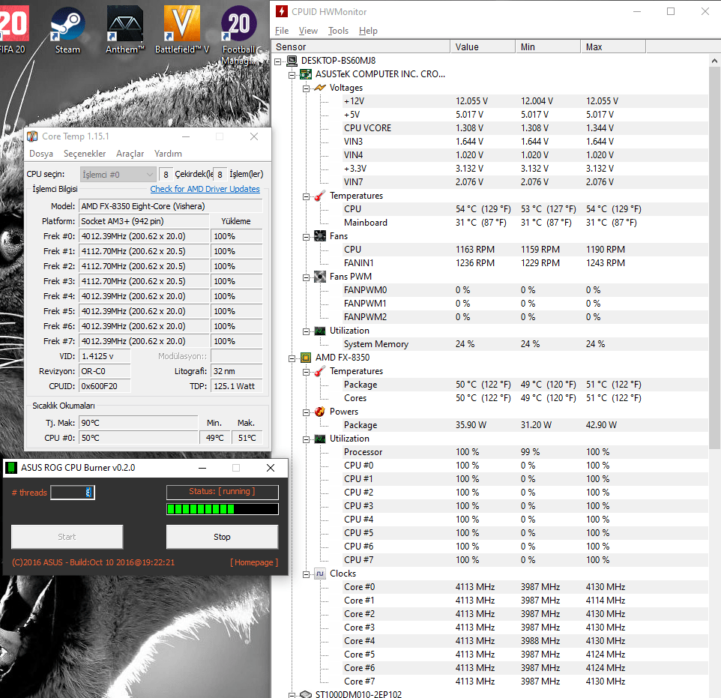The image size is (721, 698).
Task: Select the ASUSTeK motherboard icon
Action: [x=305, y=74]
